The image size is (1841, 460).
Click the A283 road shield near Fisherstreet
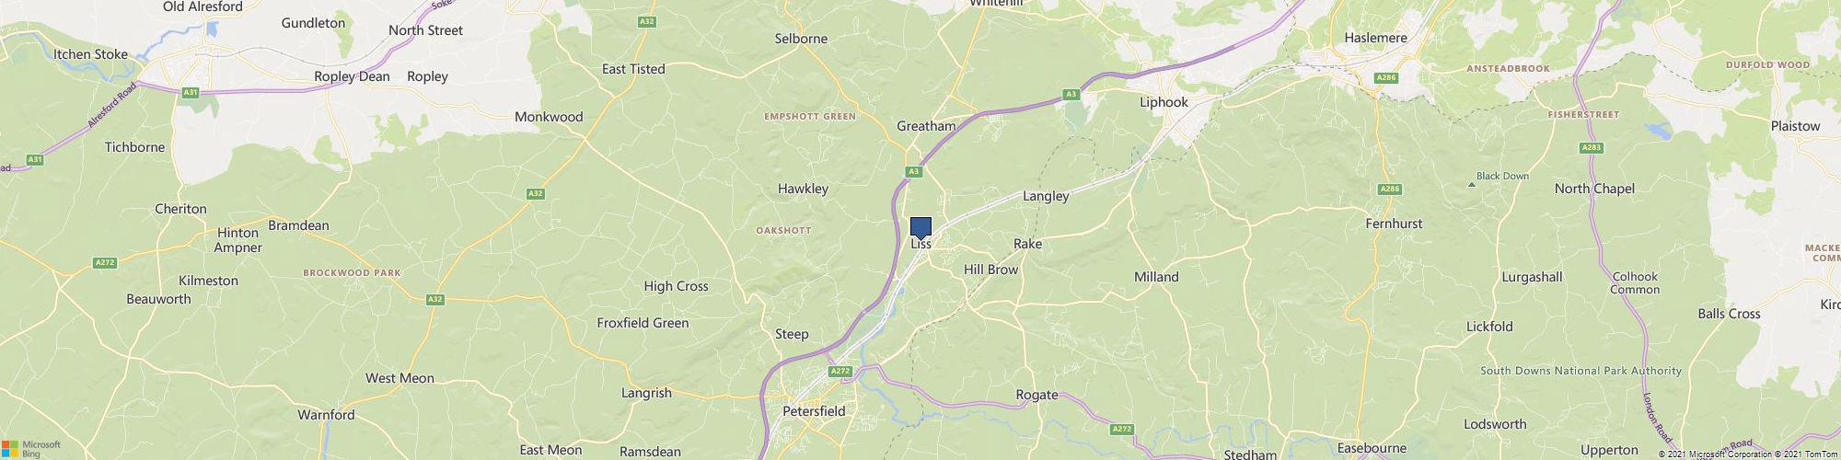tap(1591, 147)
